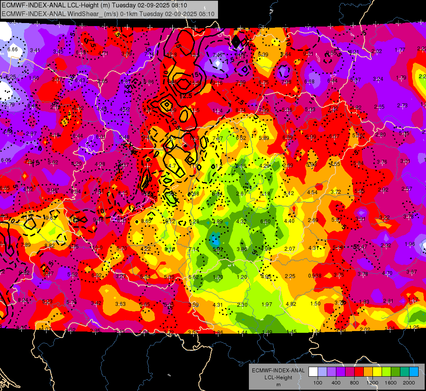Click the wind shear value 6.66
426x391 pixels.
coord(13,50)
